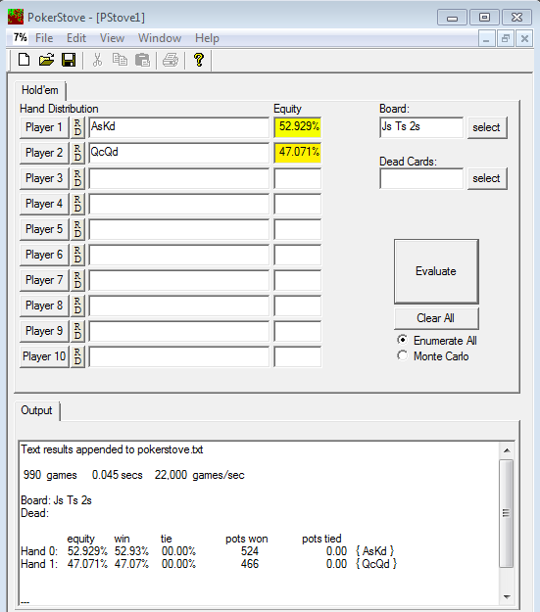Screen dimensions: 540x612
Task: Open the Edit menu
Action: click(76, 38)
